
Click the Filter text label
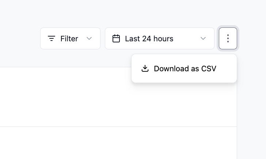pos(69,39)
